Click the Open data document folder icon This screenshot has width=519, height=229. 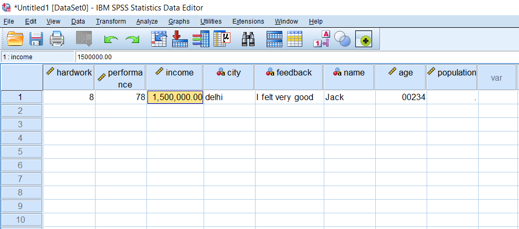(15, 39)
